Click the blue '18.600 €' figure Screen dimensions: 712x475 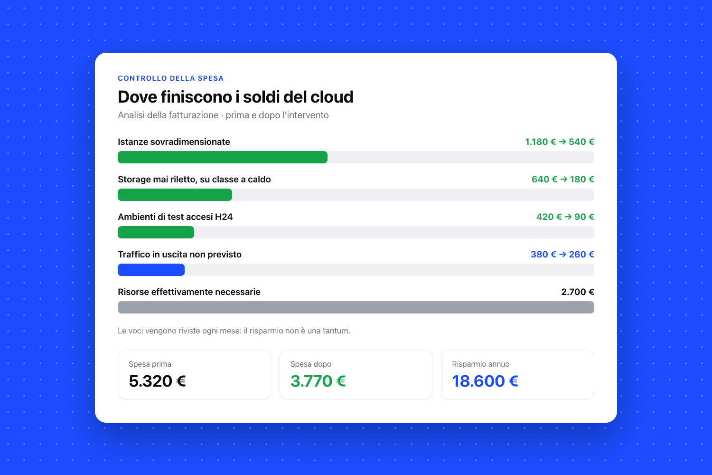[x=485, y=381]
